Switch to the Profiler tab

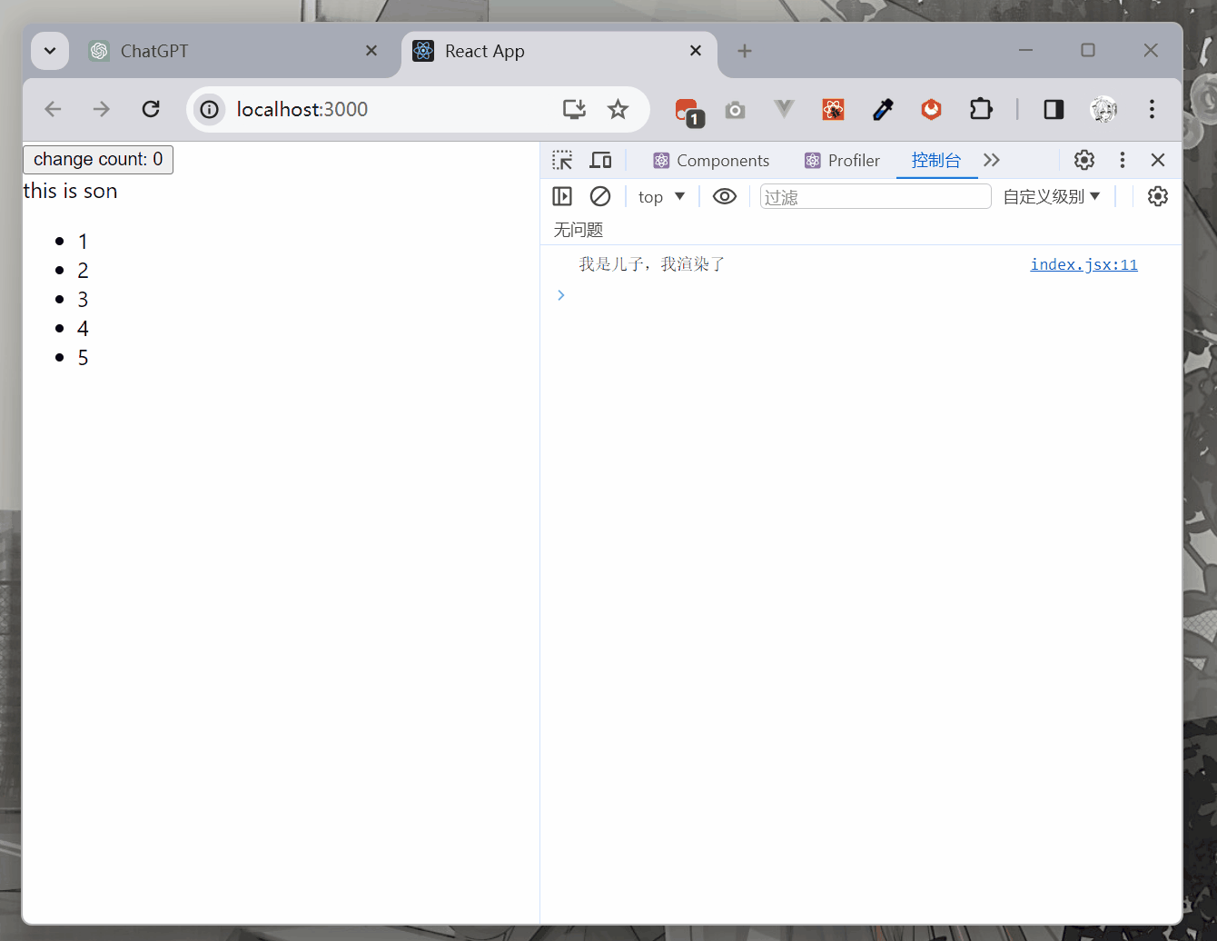[842, 161]
